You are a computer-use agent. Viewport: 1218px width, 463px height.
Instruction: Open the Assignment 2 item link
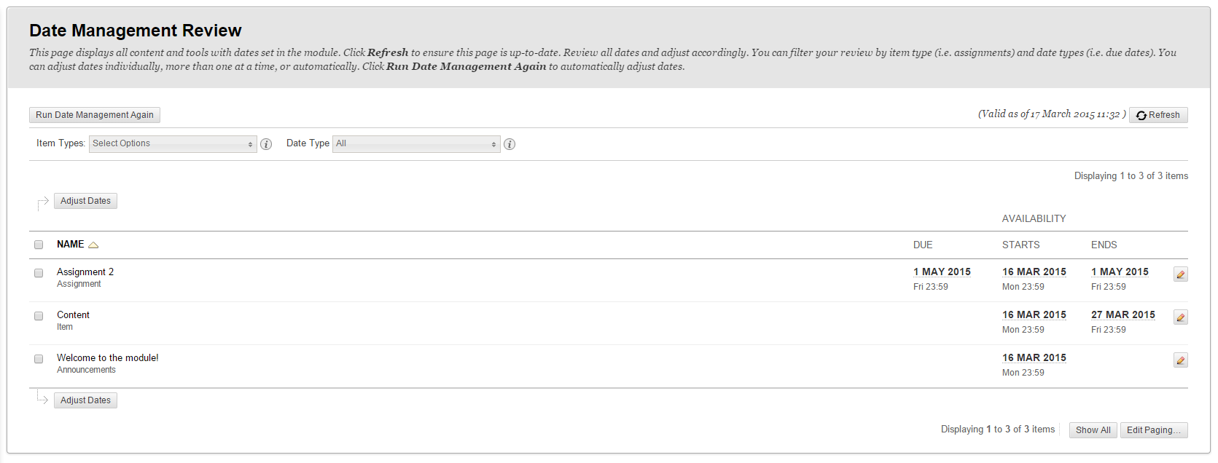coord(85,272)
